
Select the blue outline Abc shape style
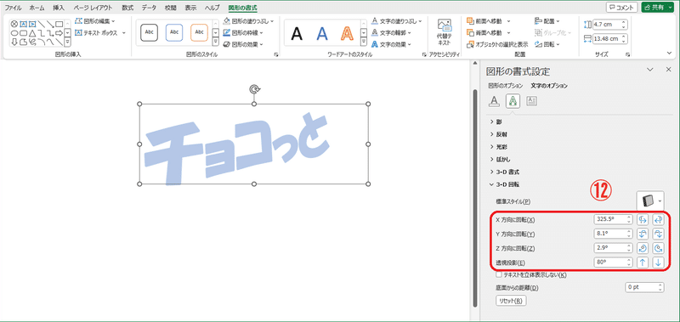pos(174,32)
